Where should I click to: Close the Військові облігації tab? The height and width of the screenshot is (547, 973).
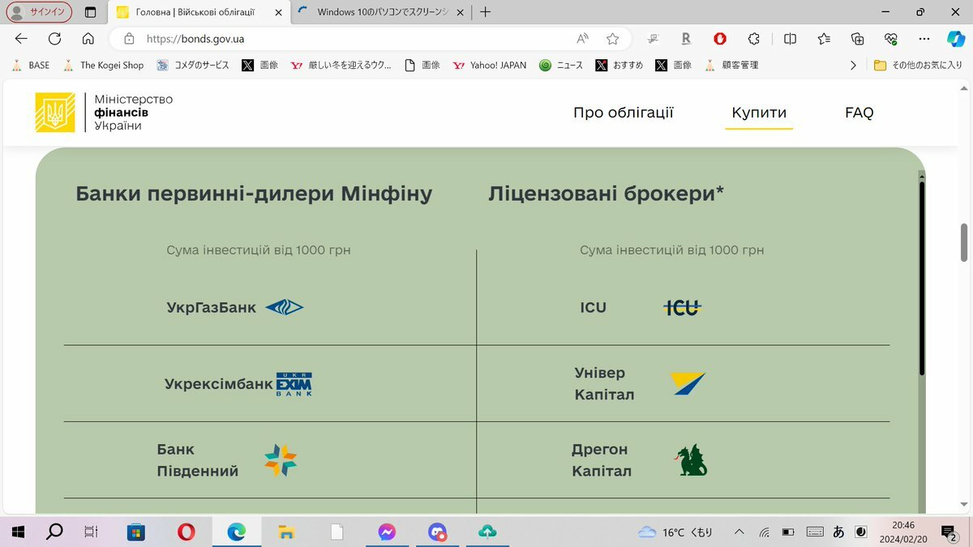point(278,12)
